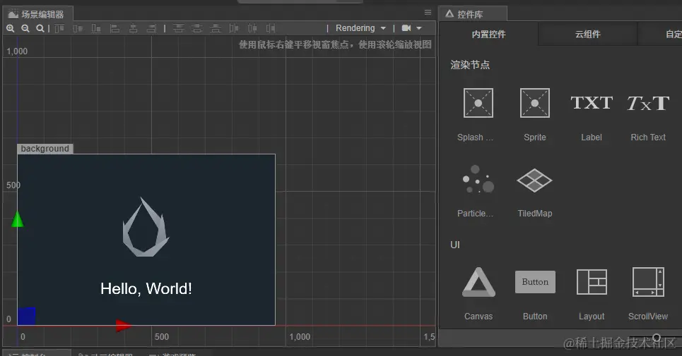This screenshot has height=356, width=682.
Task: Align selected nodes to bottom edge
Action: point(96,29)
